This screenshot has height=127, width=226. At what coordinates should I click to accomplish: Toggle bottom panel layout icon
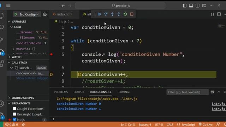(x=191, y=6)
